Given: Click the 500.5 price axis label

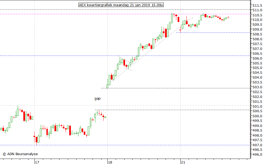Looking at the screenshot, I should [257, 111].
